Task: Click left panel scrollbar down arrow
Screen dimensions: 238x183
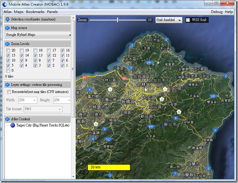Action: (x=73, y=177)
